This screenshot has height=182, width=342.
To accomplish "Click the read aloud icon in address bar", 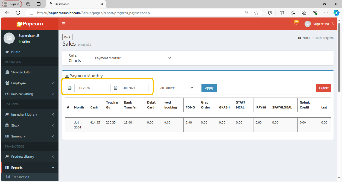I will [x=246, y=13].
